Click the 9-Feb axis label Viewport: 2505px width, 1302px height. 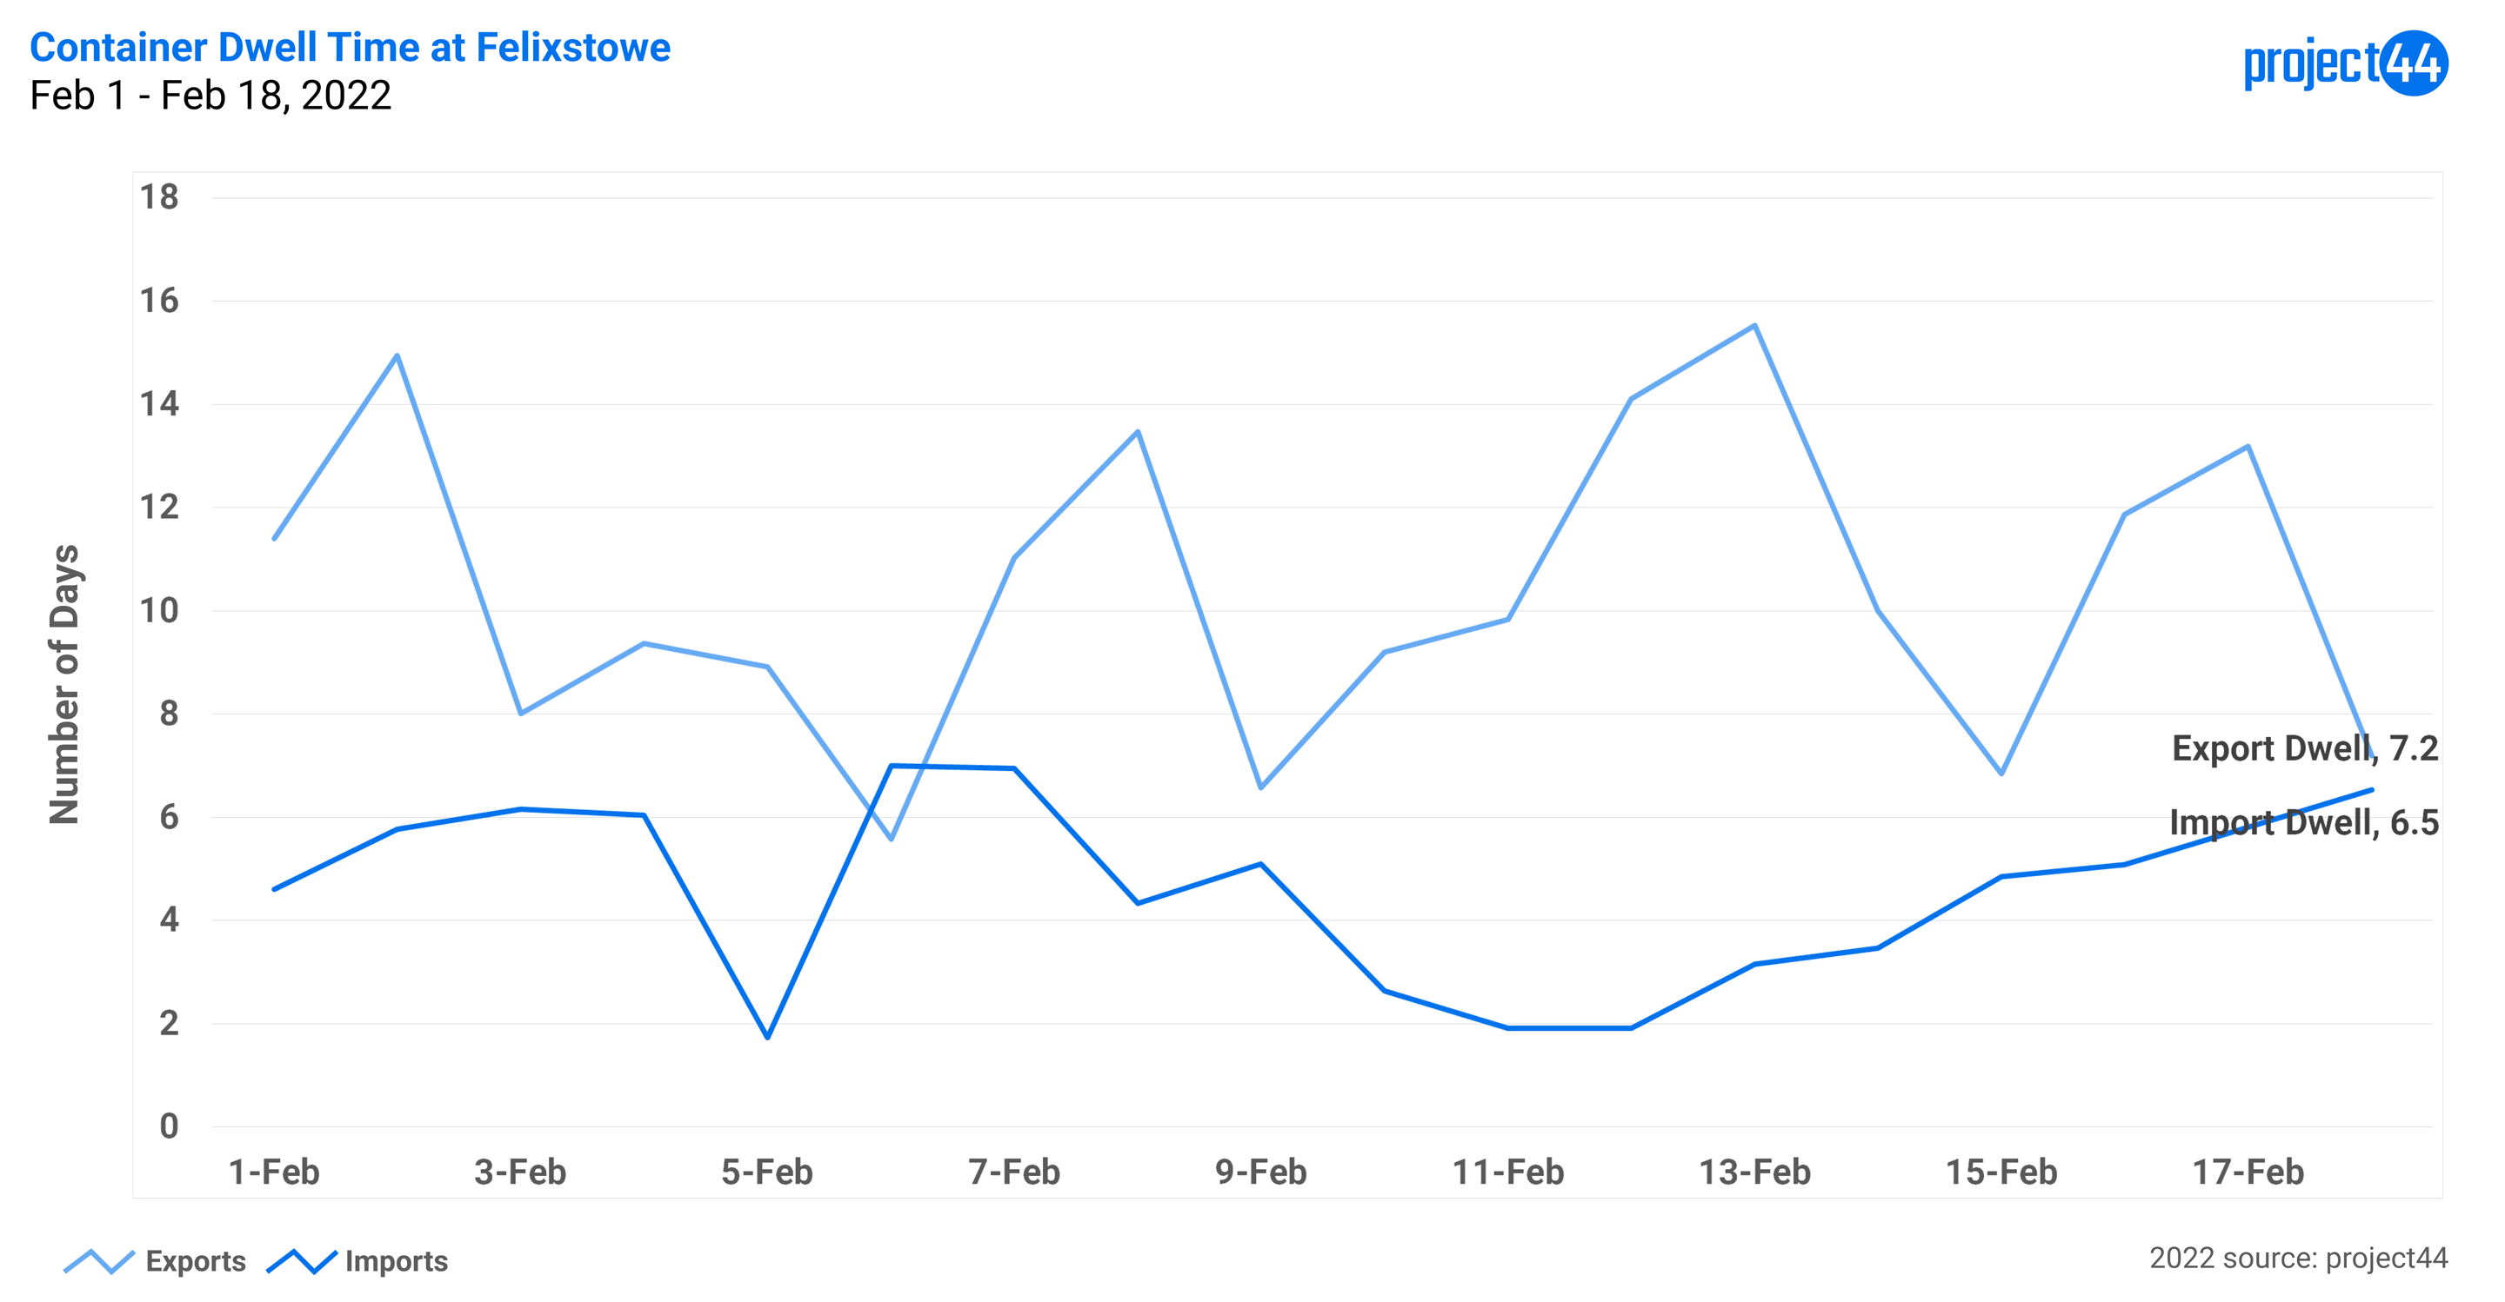tap(1261, 1172)
